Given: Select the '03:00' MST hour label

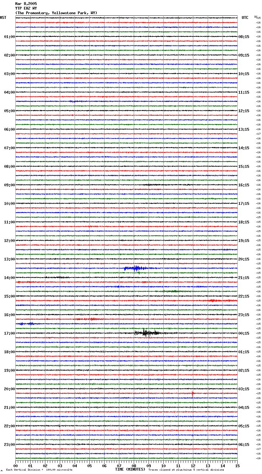Looking at the screenshot, I should 10,74.
